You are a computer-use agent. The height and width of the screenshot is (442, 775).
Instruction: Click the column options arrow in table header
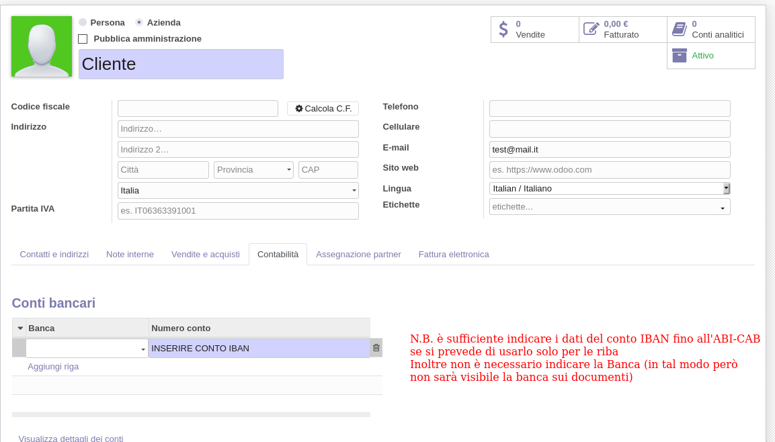point(20,328)
